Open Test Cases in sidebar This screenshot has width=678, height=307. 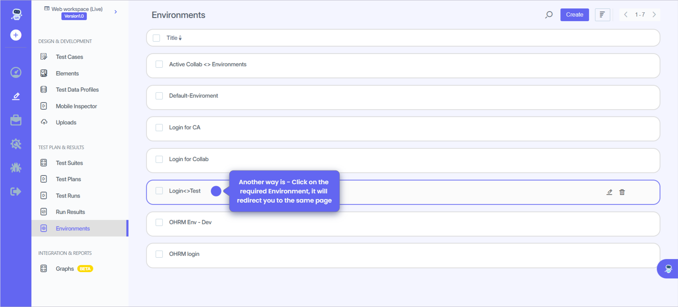click(69, 57)
